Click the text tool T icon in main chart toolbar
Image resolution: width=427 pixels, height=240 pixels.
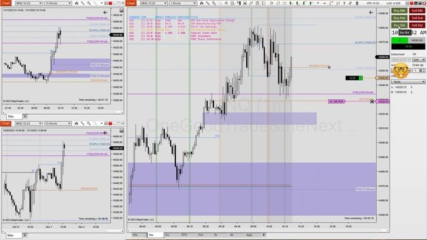click(x=344, y=3)
